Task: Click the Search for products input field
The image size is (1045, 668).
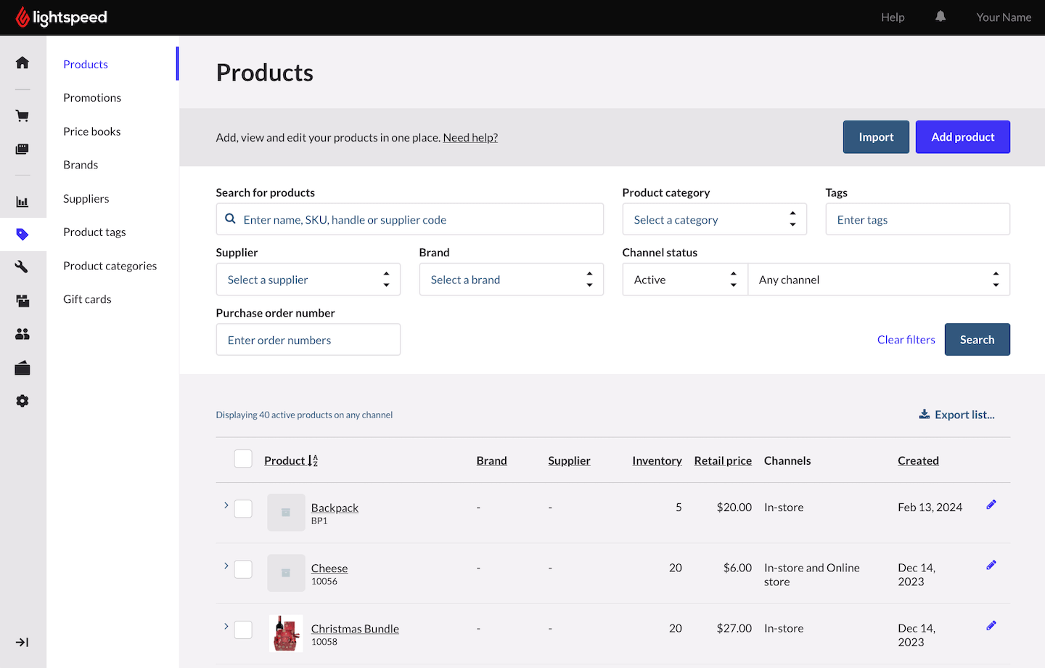Action: pos(410,219)
